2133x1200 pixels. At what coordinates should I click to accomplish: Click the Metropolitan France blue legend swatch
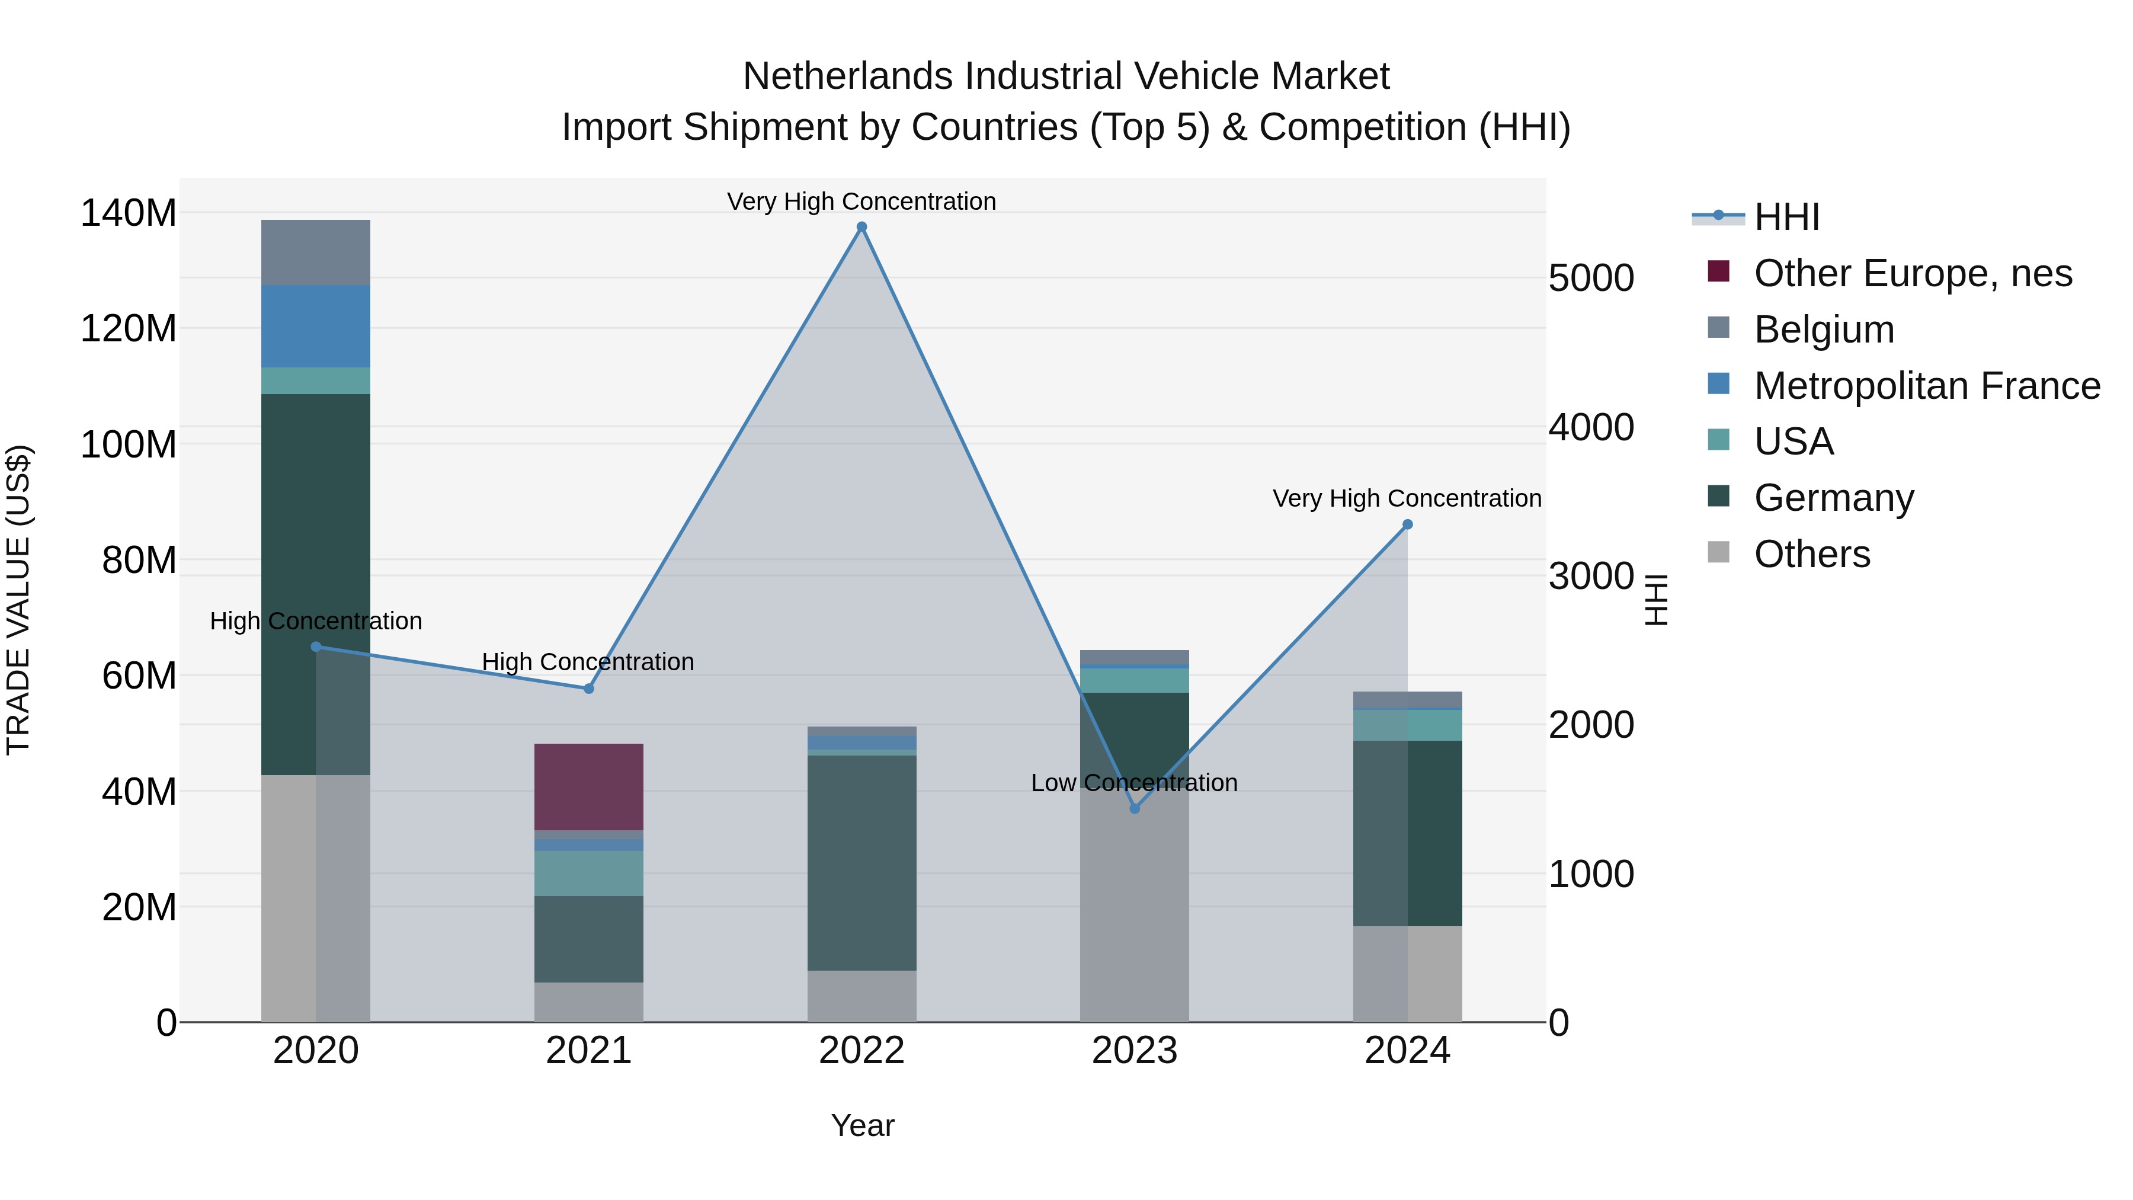pyautogui.click(x=1718, y=383)
